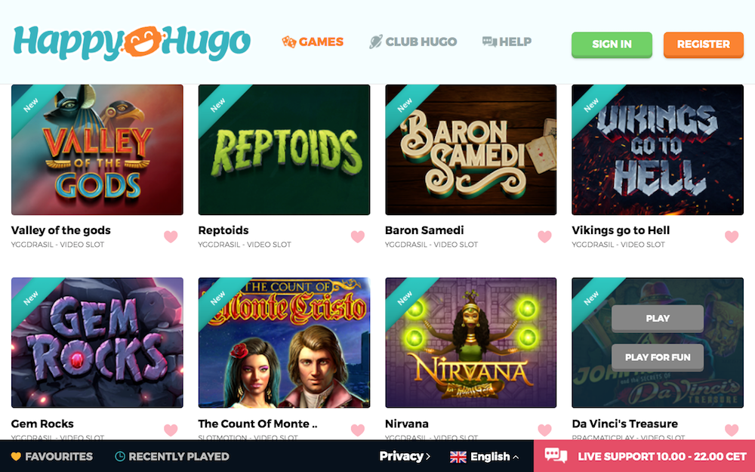Click the green Sign In button
The width and height of the screenshot is (755, 472).
[612, 45]
